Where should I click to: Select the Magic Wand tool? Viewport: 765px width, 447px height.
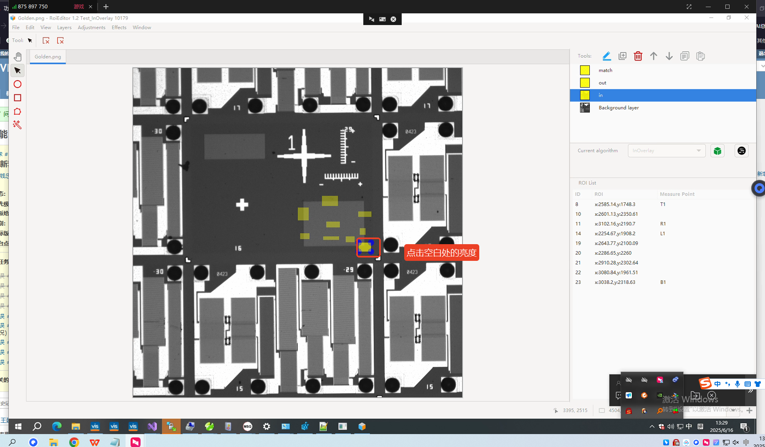(18, 125)
